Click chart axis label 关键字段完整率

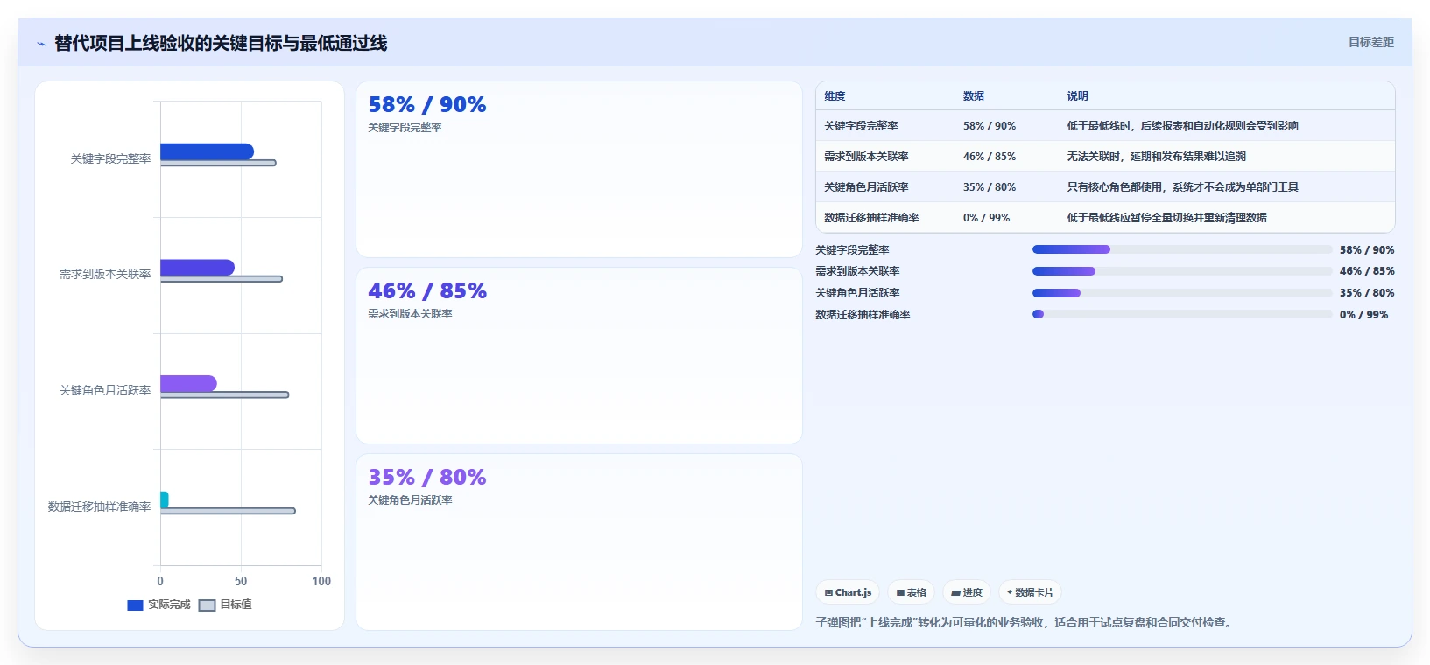(110, 158)
